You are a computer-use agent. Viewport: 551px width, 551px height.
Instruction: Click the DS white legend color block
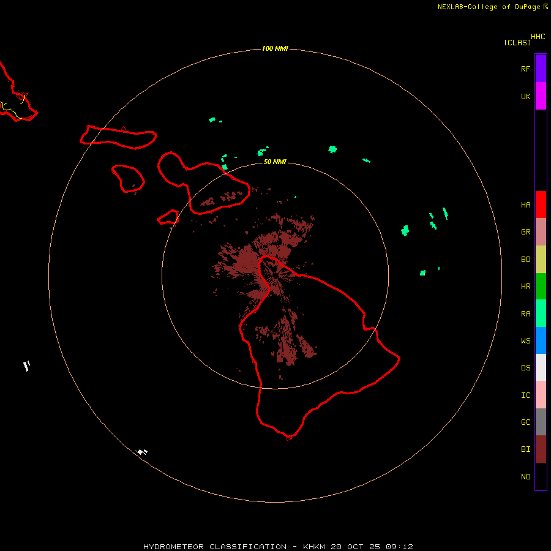click(541, 367)
